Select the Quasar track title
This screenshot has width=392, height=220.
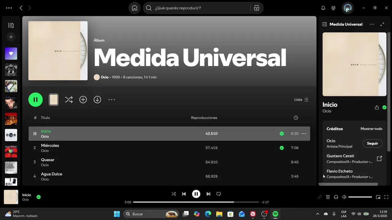pyautogui.click(x=48, y=160)
